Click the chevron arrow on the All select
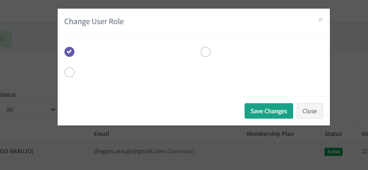The width and height of the screenshot is (368, 170). 53,110
